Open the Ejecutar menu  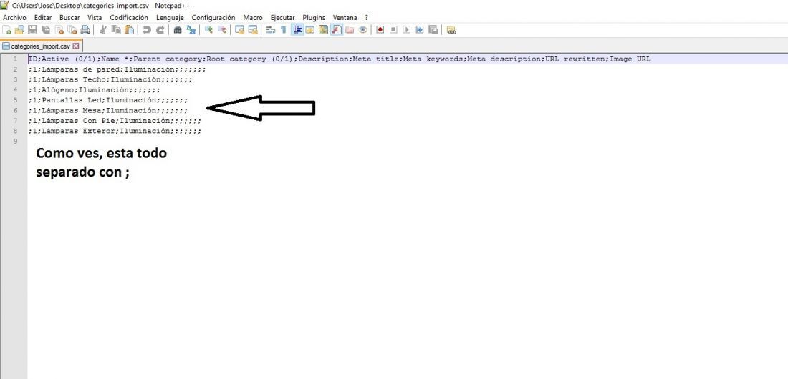pyautogui.click(x=282, y=18)
